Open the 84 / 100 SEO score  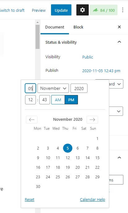(104, 10)
